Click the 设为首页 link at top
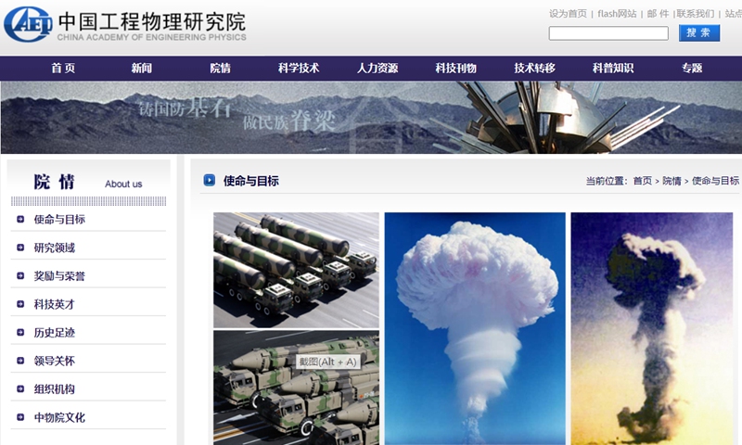Viewport: 742px width, 445px height. pos(568,14)
